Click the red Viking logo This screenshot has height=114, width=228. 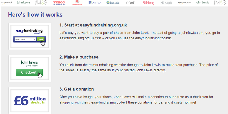[x=148, y=3]
